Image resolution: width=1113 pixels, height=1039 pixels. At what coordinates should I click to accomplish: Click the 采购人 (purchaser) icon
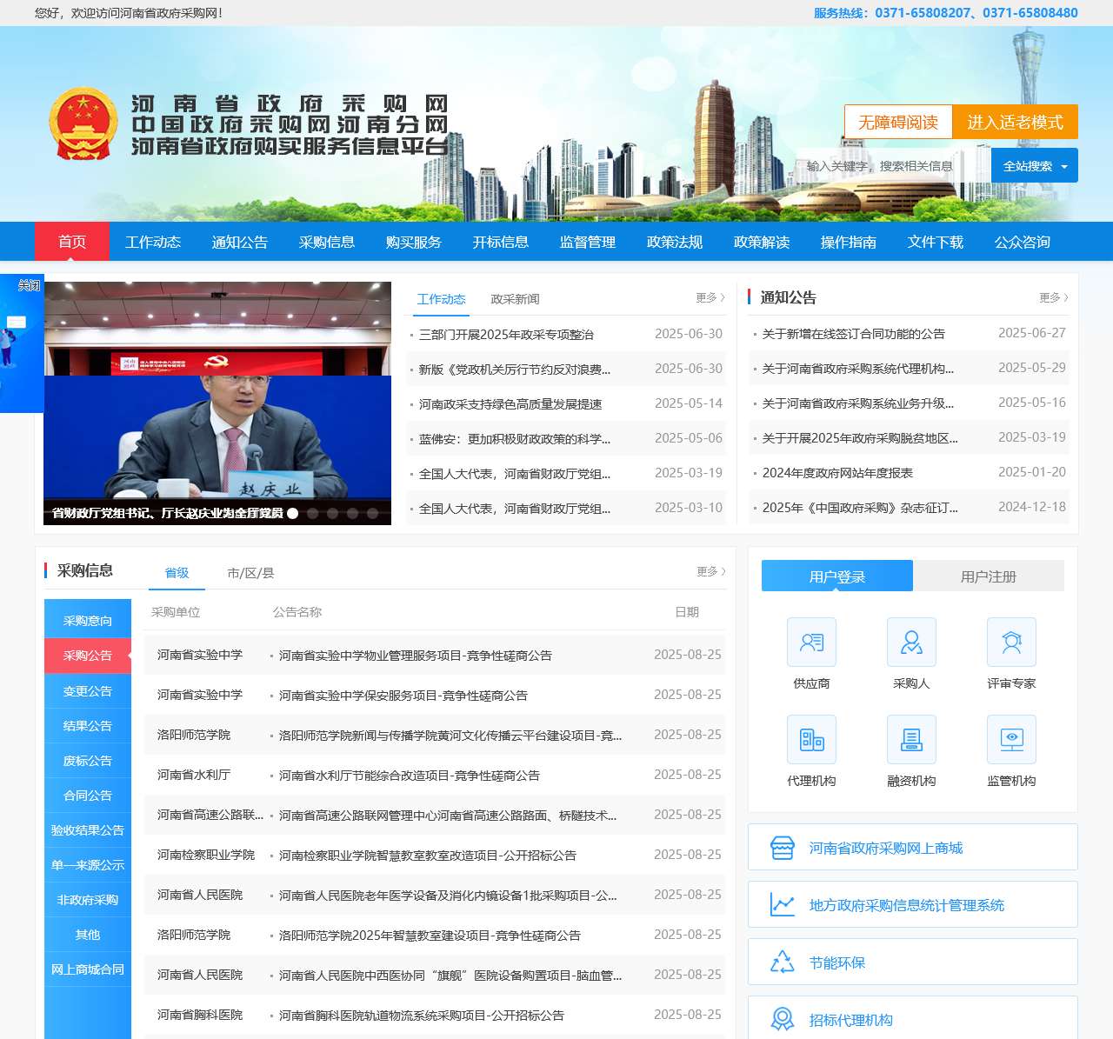click(911, 642)
